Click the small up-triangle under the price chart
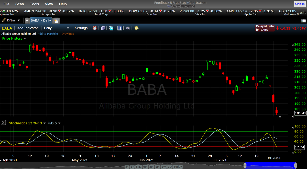 click(x=280, y=117)
